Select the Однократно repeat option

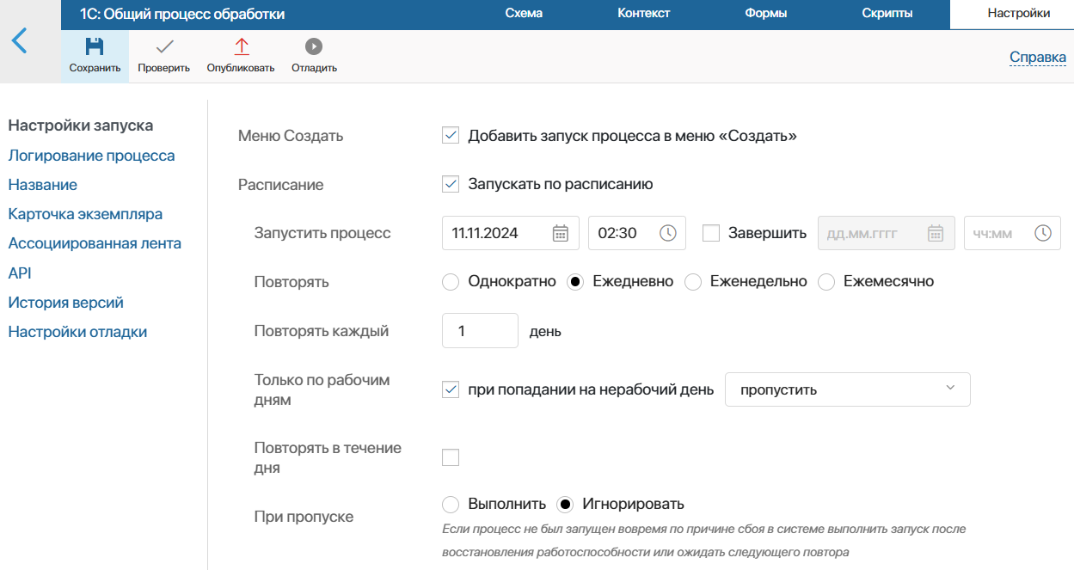(450, 282)
